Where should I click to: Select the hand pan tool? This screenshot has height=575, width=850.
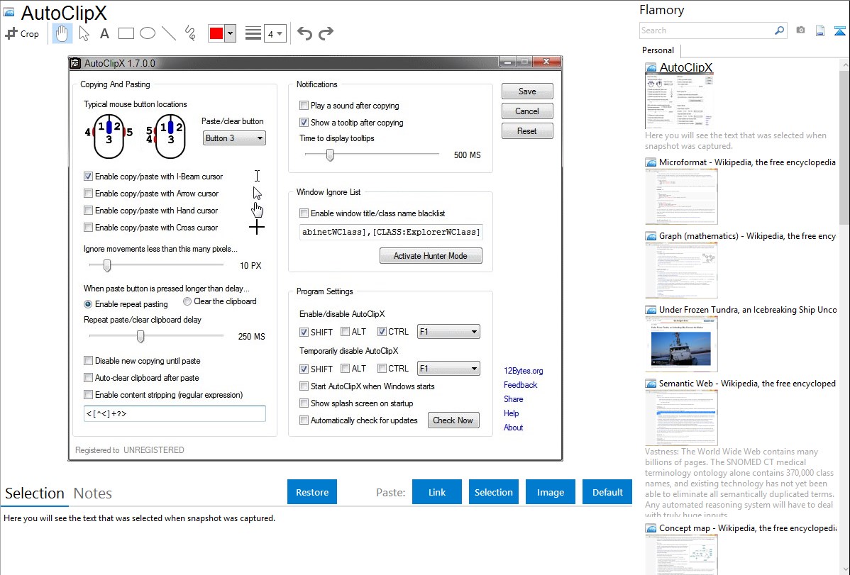coord(62,33)
